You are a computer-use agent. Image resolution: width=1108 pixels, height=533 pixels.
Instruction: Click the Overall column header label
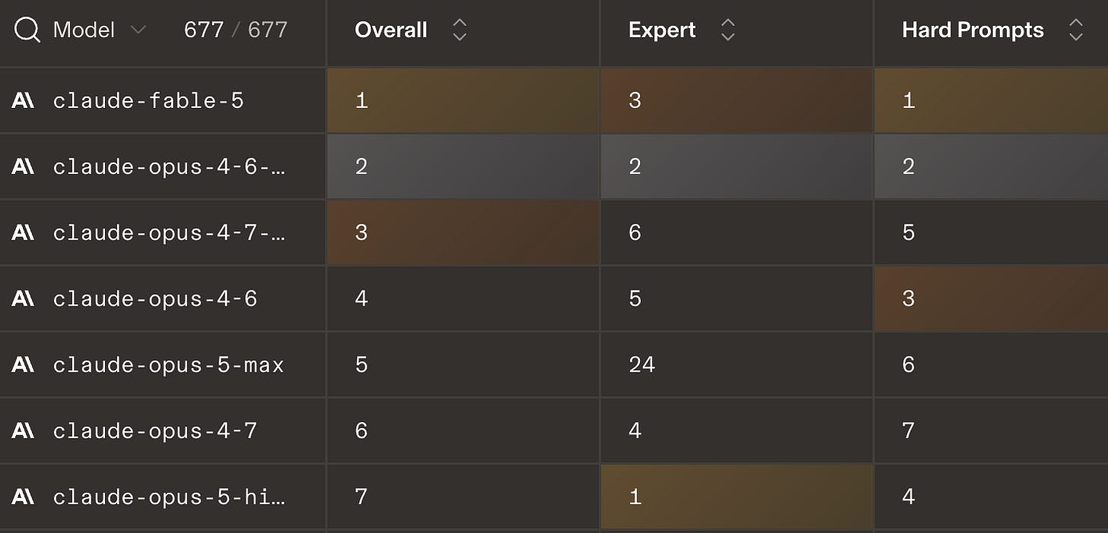[x=391, y=30]
